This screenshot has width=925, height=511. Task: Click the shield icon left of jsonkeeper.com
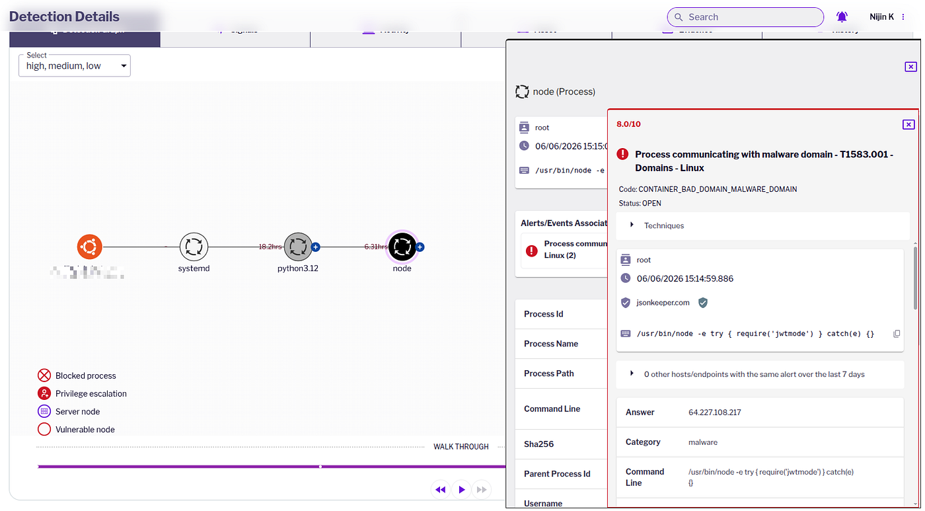click(626, 303)
